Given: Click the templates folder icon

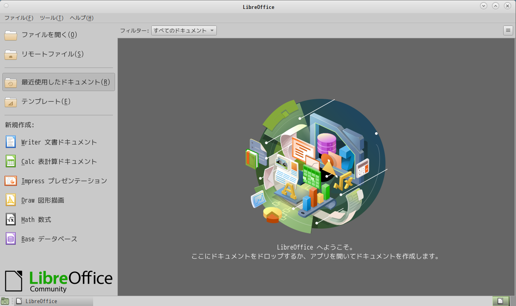Looking at the screenshot, I should pyautogui.click(x=11, y=102).
